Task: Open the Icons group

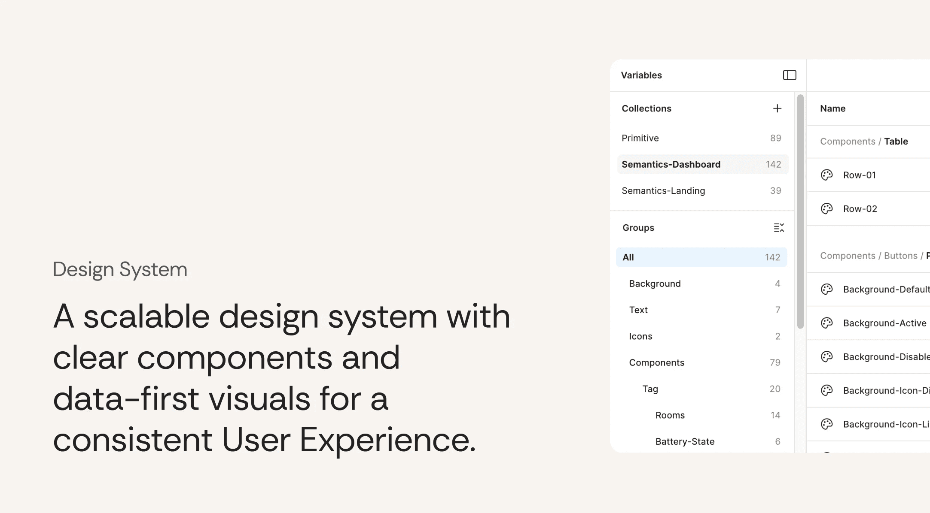Action: point(701,336)
